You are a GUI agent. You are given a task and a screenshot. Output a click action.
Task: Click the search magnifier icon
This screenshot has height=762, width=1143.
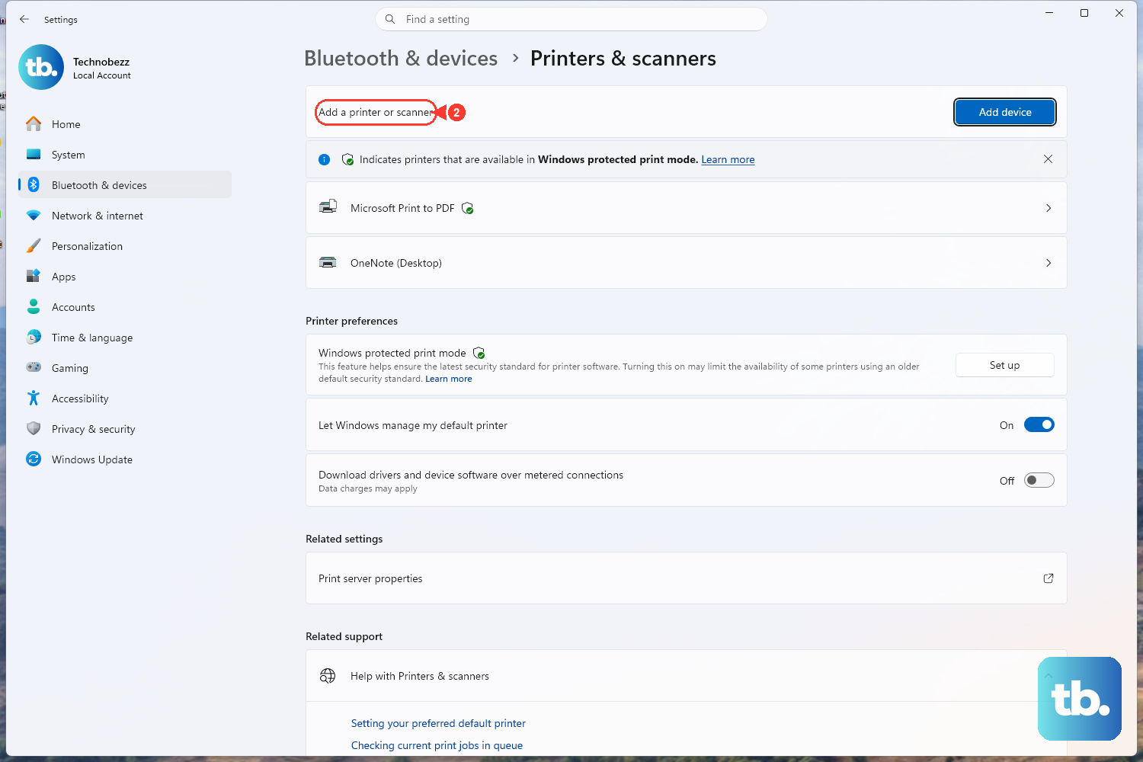pyautogui.click(x=390, y=19)
